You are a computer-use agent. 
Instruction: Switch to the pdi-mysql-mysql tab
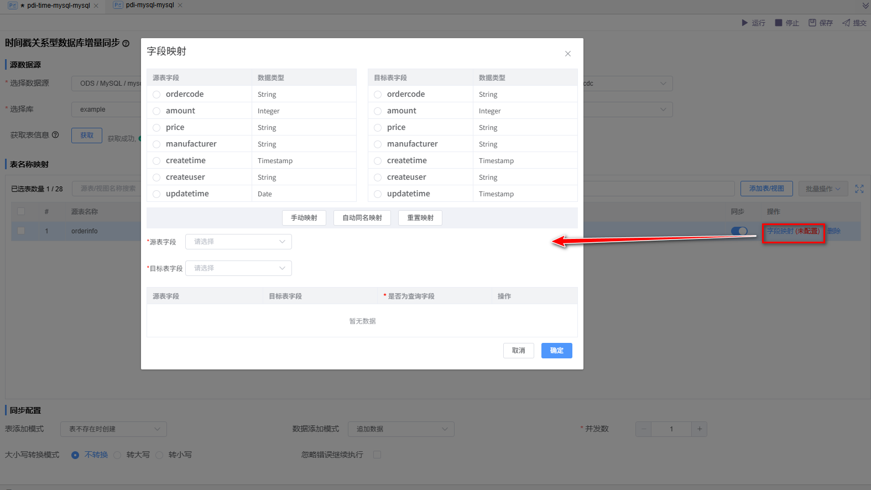150,5
